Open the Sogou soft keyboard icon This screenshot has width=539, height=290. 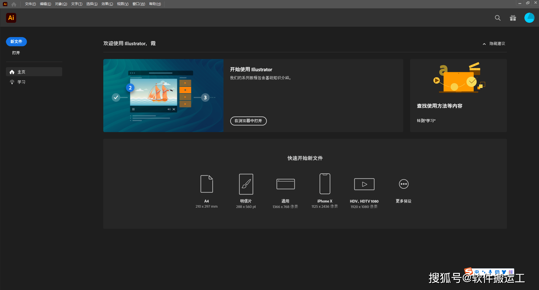click(x=497, y=272)
